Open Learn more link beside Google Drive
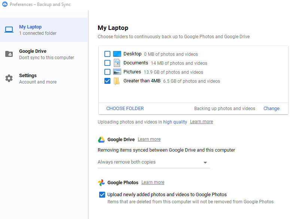Viewport: 290px width, 219px height. click(149, 139)
